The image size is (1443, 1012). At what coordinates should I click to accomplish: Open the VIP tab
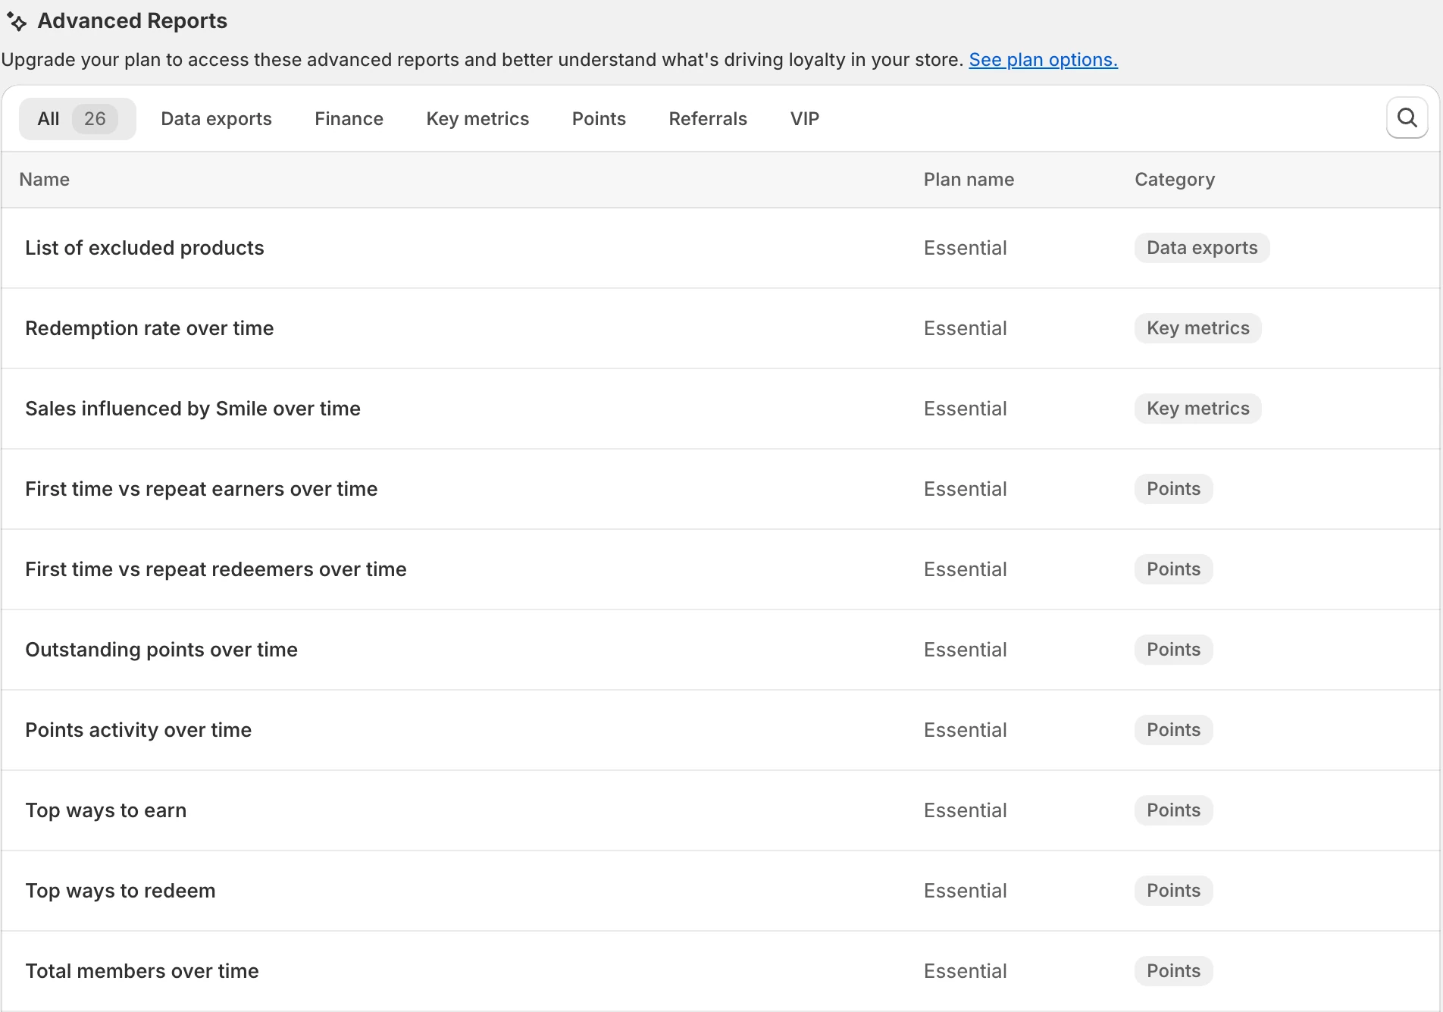click(x=804, y=119)
